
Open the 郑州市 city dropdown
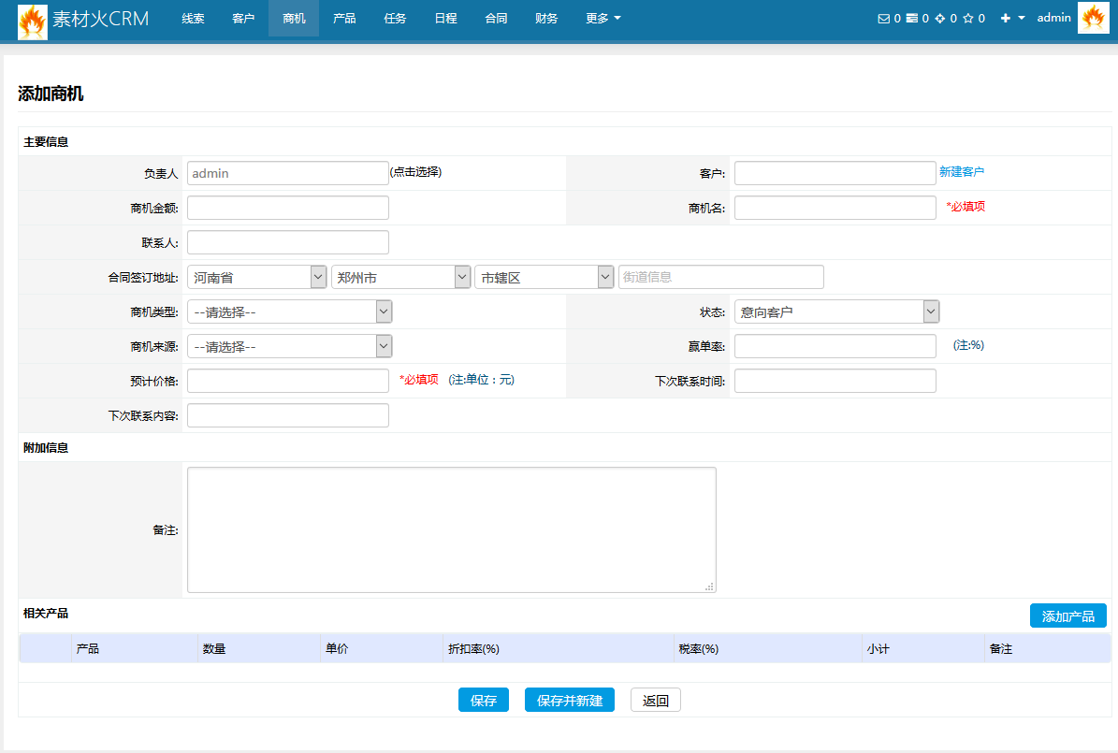click(x=400, y=277)
